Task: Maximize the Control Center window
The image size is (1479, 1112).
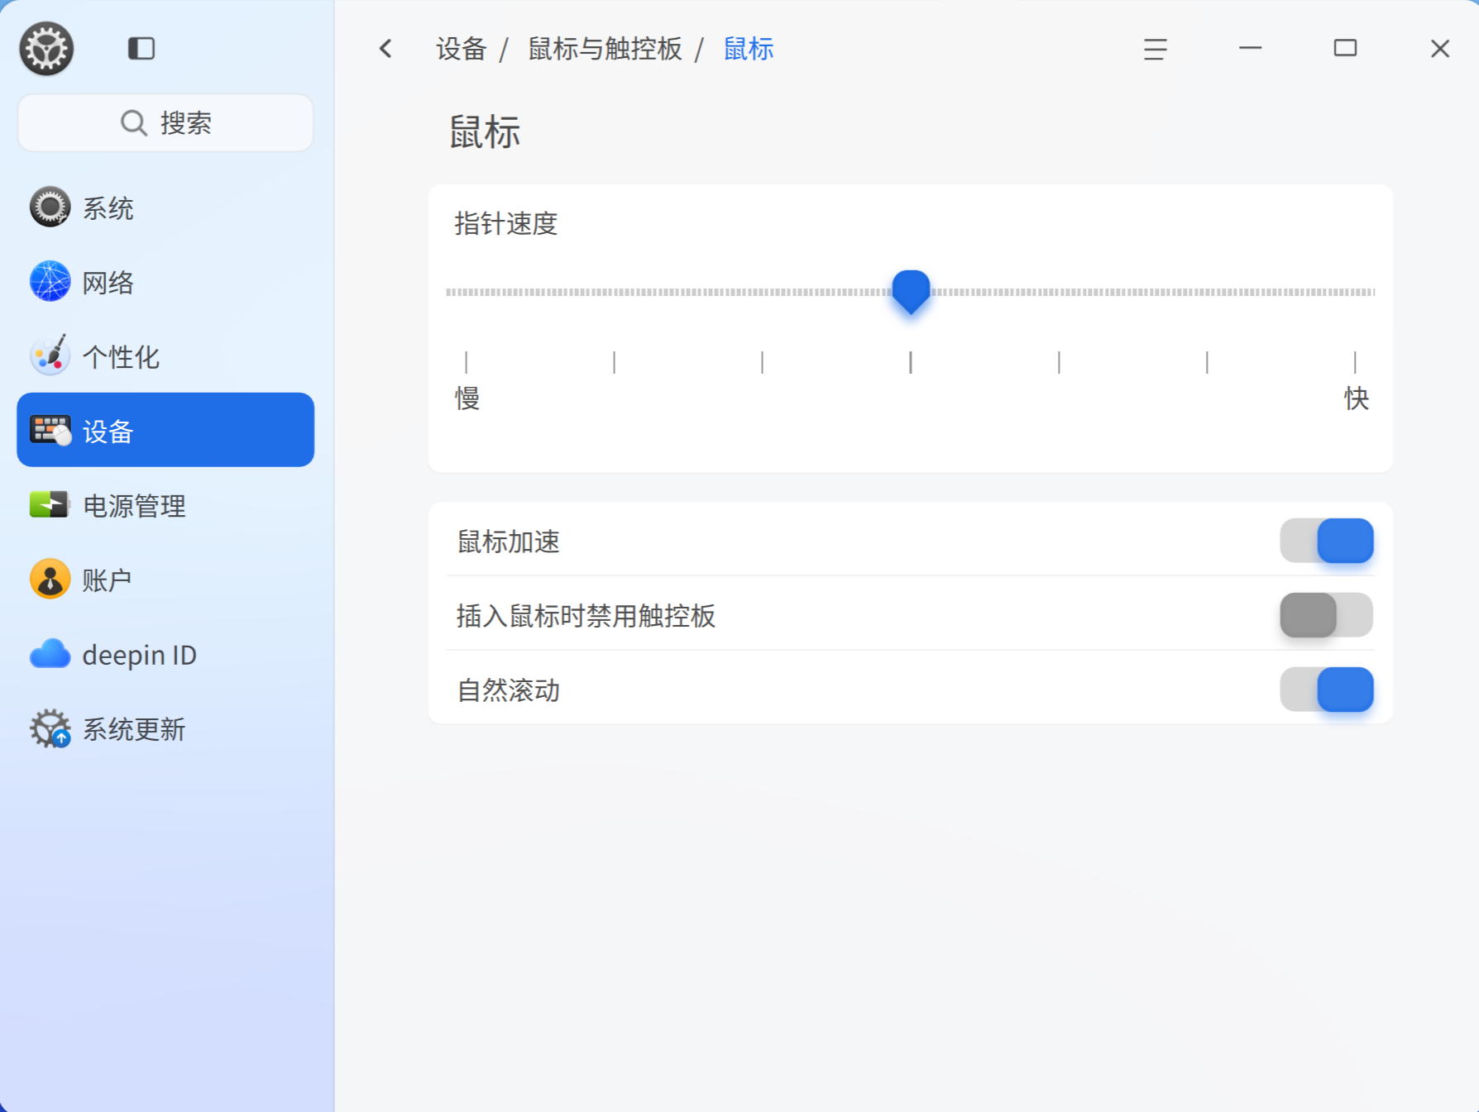Action: tap(1345, 48)
